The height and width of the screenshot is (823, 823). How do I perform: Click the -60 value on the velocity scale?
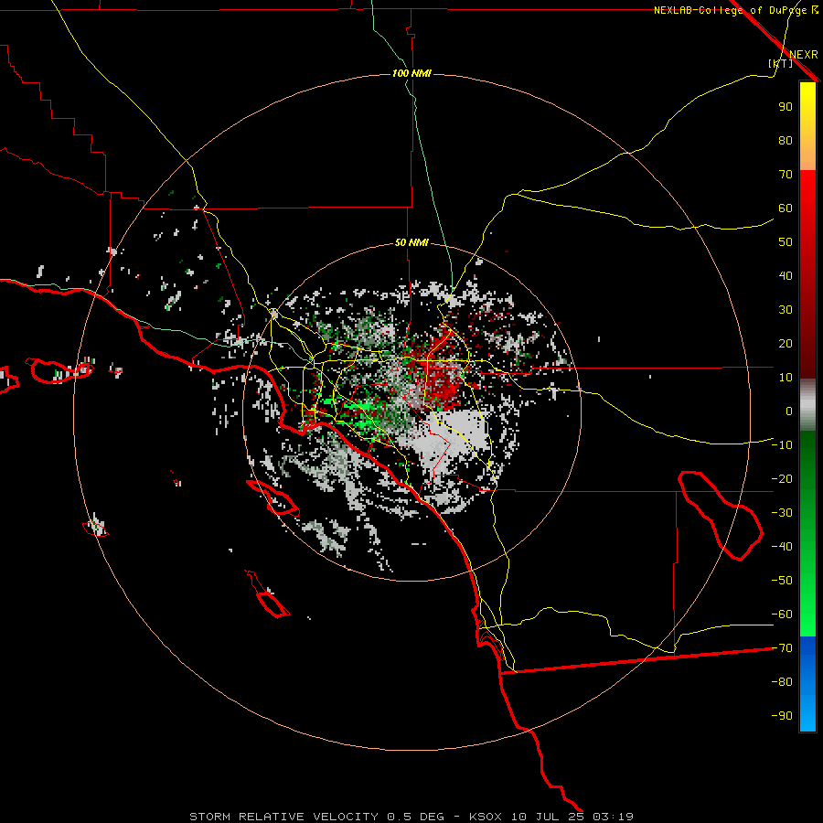(x=782, y=615)
